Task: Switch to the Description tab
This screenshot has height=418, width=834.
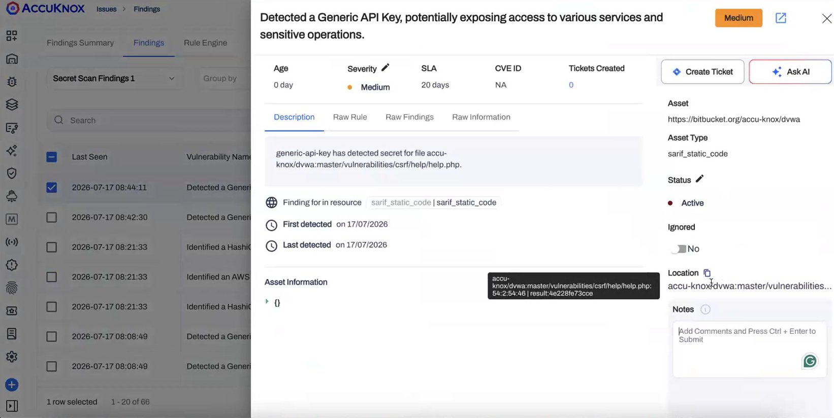Action: [x=294, y=117]
